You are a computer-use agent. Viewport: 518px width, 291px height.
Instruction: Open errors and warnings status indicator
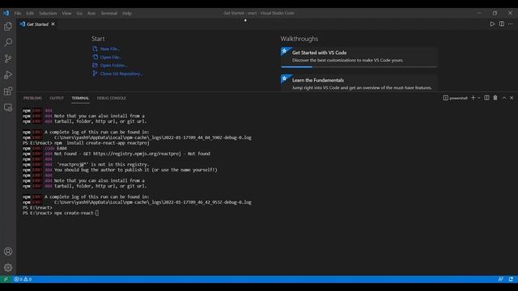point(23,279)
